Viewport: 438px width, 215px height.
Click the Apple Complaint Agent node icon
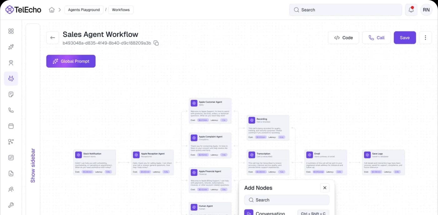point(194,138)
